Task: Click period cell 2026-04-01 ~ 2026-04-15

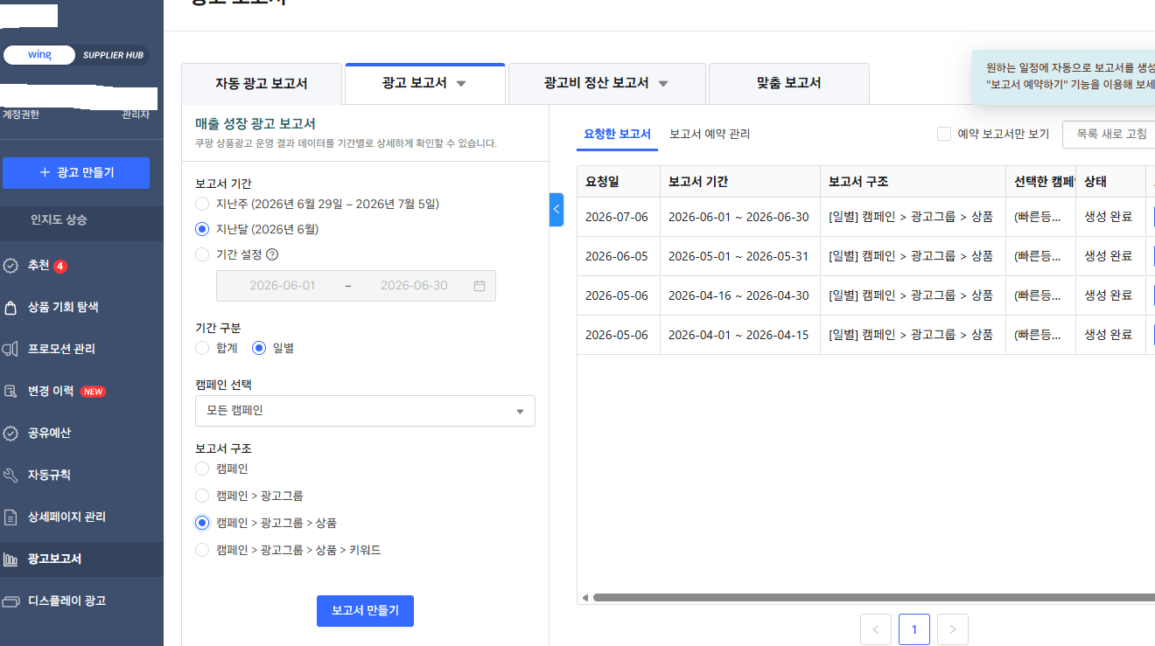Action: tap(738, 335)
